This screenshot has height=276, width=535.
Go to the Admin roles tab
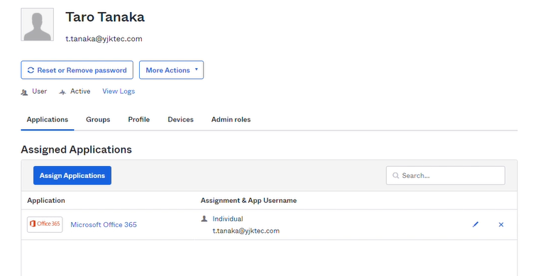pos(231,119)
